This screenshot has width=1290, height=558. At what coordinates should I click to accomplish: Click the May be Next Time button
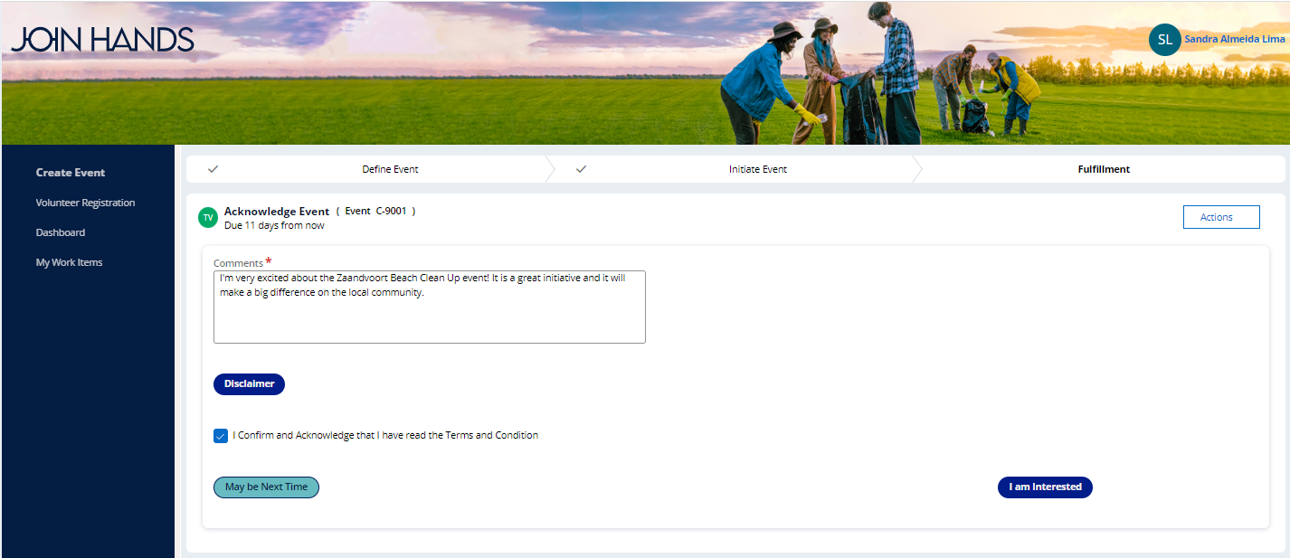[266, 487]
